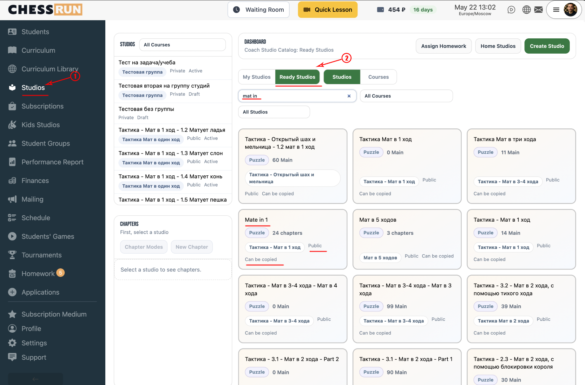
Task: Click the Quick Lesson button
Action: pos(328,10)
